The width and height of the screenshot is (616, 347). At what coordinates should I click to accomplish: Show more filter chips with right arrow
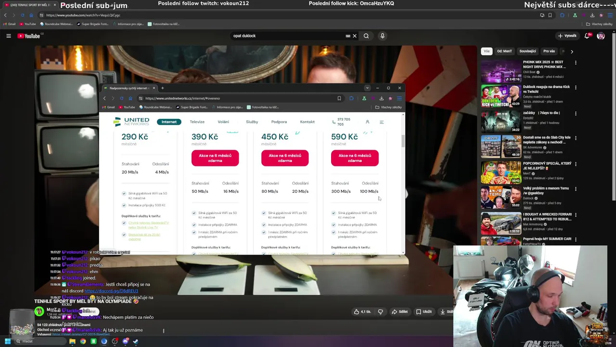coord(572,51)
